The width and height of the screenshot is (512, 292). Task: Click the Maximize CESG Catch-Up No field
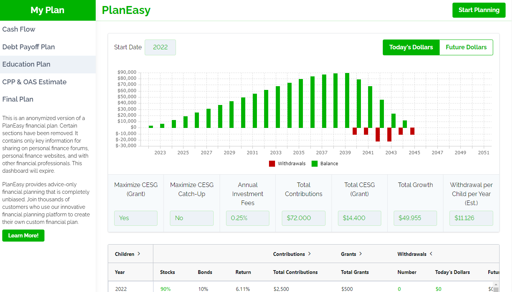(192, 218)
